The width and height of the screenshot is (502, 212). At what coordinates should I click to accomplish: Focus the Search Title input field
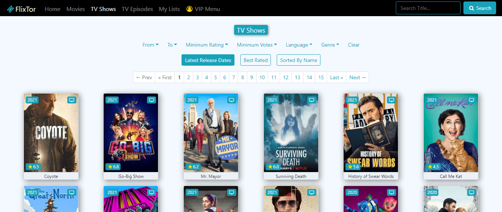pyautogui.click(x=428, y=8)
